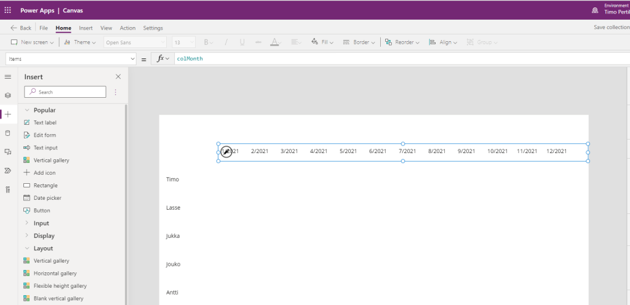Screen dimensions: 630x305
Task: Open the Fill color picker
Action: (322, 42)
